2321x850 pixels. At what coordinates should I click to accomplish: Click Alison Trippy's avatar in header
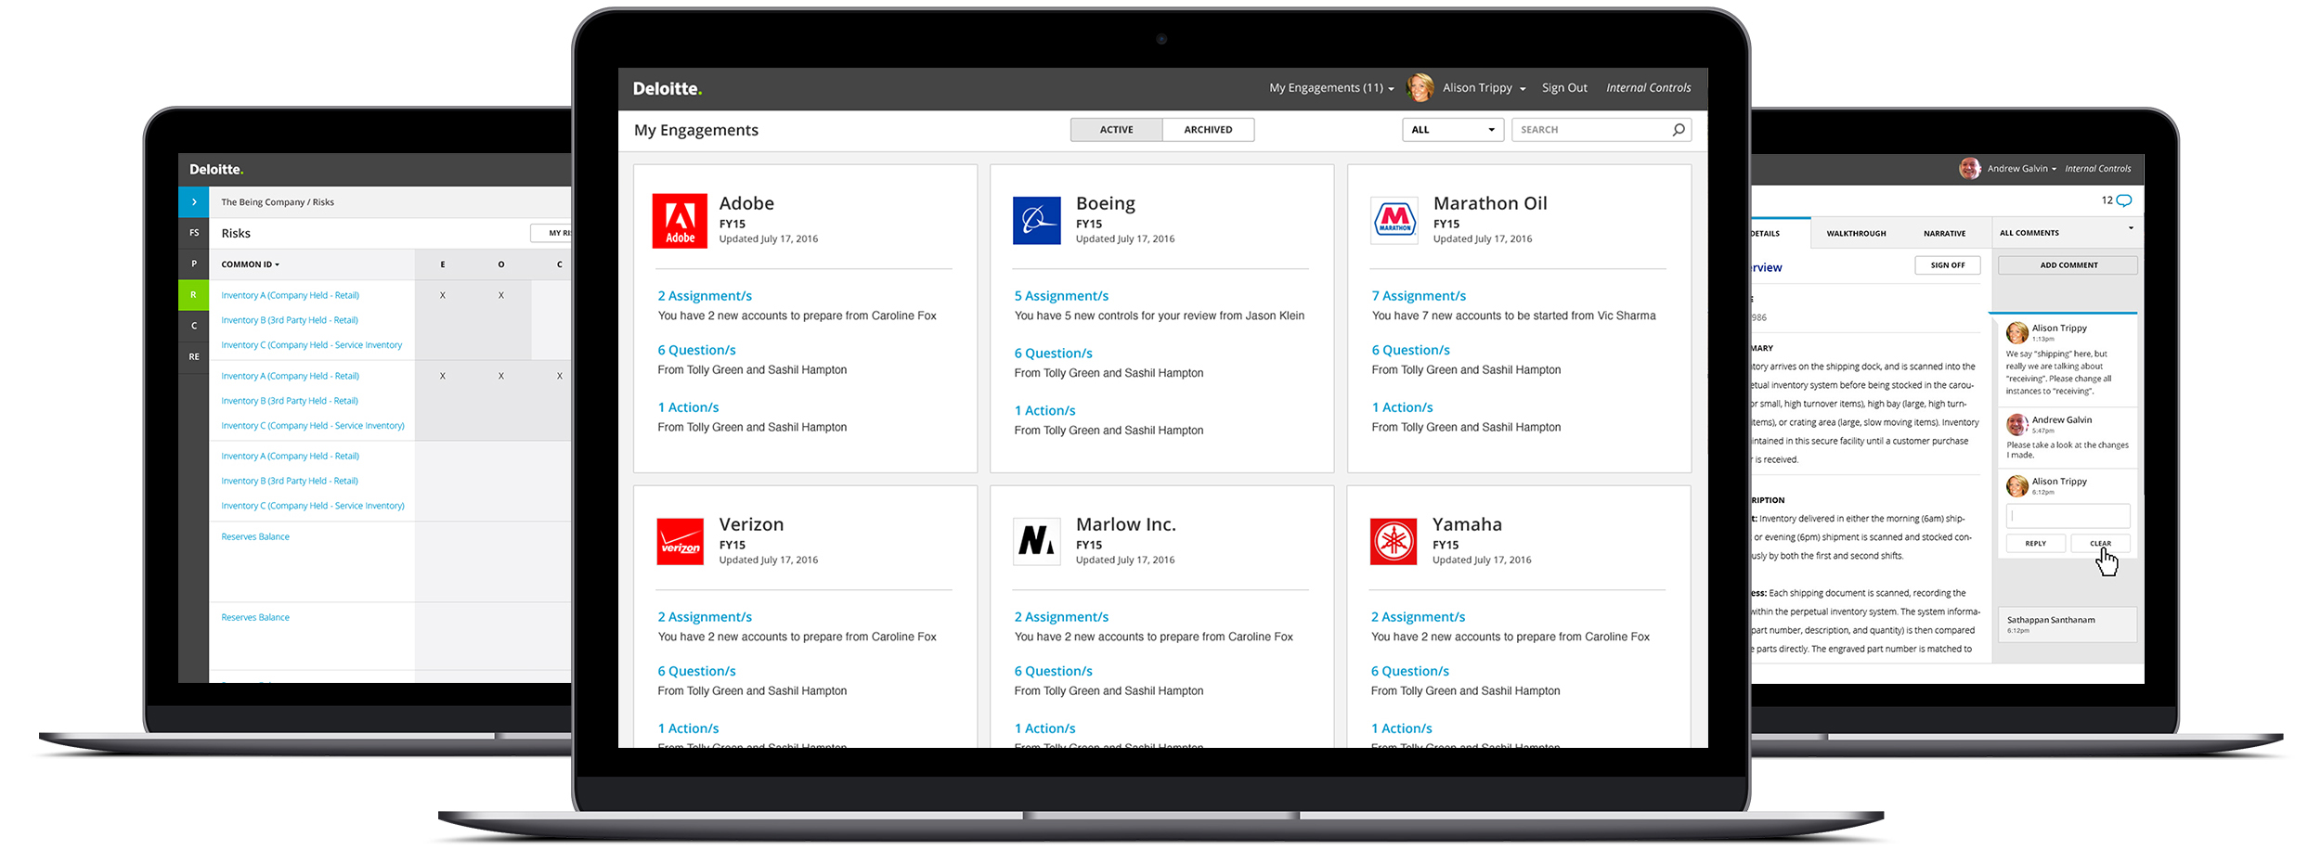[x=1420, y=88]
